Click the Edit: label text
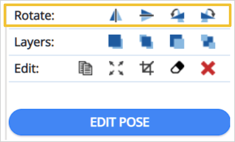 (x=27, y=68)
